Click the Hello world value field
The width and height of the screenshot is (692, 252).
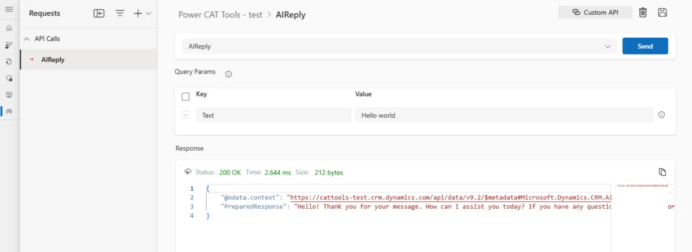[504, 115]
